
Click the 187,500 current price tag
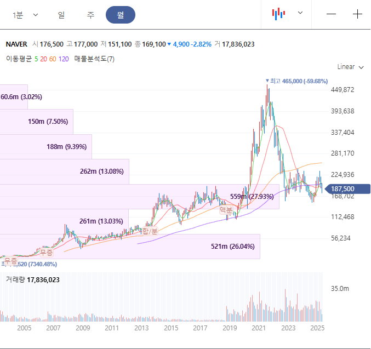coord(347,189)
